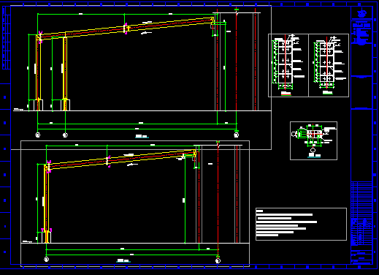Screen dimensions: 379x275
Task: Click the upper elevation drawing title label
Action: 142,137
